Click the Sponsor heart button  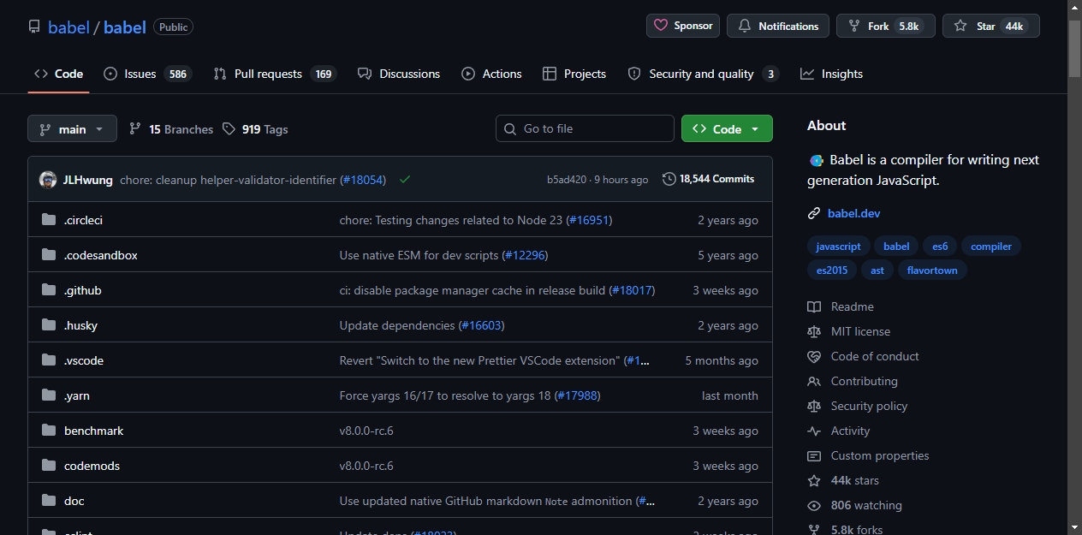pyautogui.click(x=683, y=26)
